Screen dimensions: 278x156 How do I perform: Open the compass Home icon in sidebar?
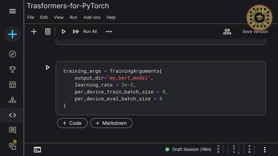[x=13, y=54]
